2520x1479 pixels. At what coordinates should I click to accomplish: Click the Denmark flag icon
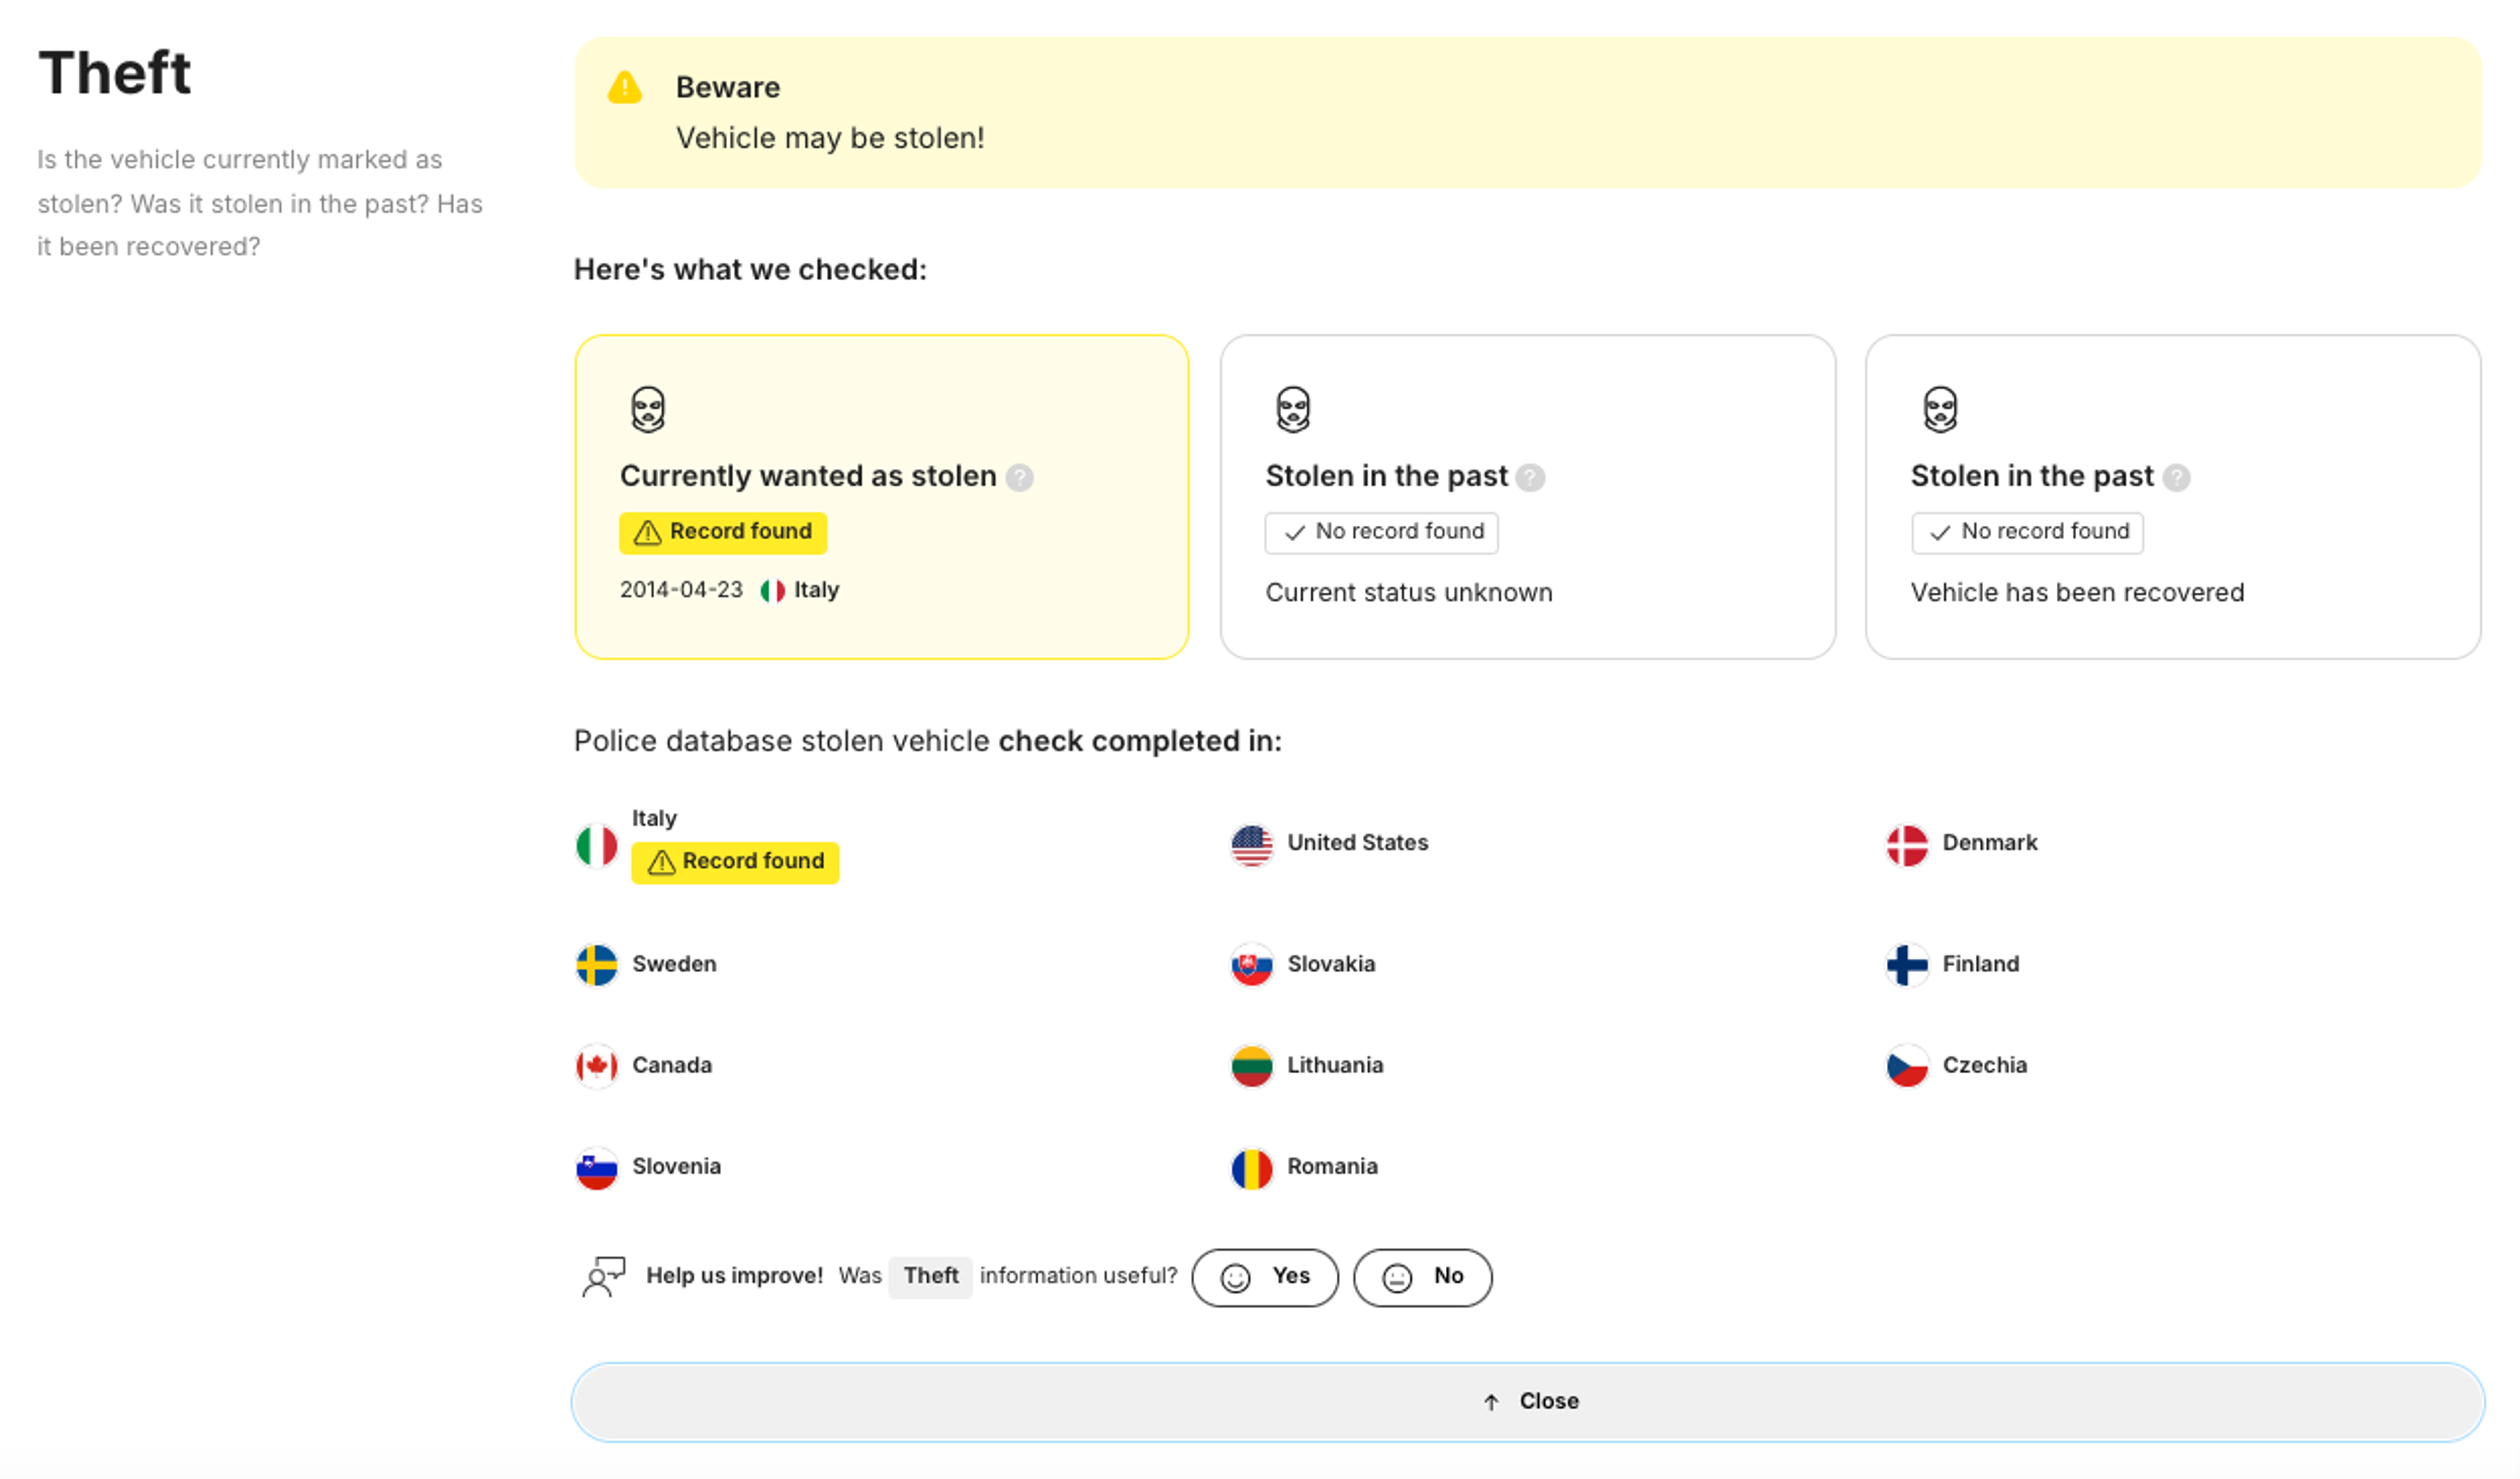pyautogui.click(x=1906, y=845)
